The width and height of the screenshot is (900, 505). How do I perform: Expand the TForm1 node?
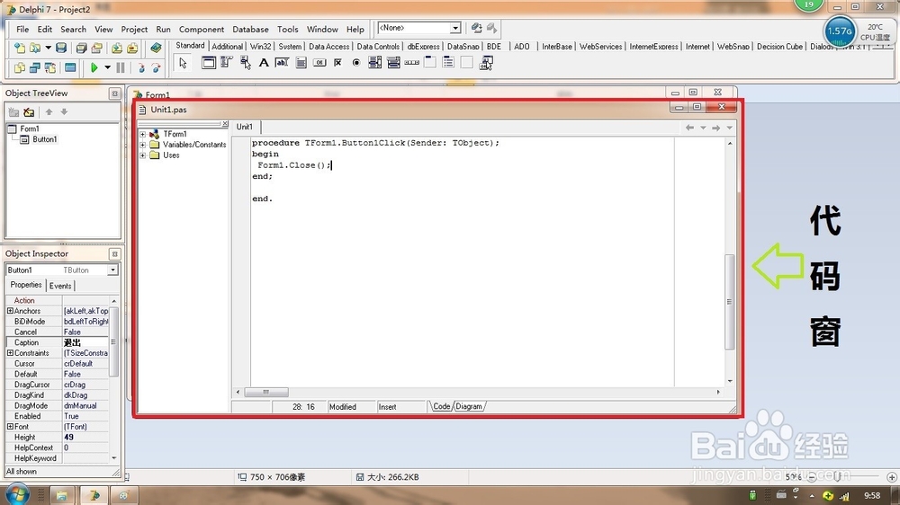pos(142,134)
